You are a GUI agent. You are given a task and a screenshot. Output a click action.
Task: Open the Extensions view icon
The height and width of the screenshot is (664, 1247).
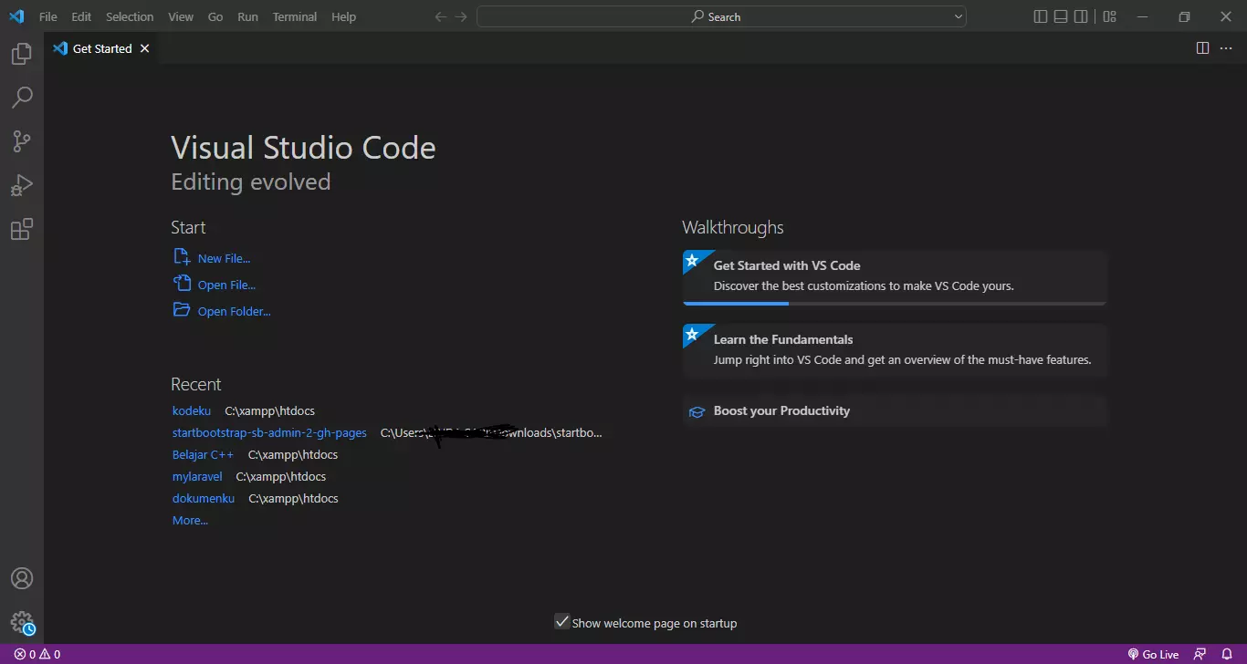pos(22,229)
